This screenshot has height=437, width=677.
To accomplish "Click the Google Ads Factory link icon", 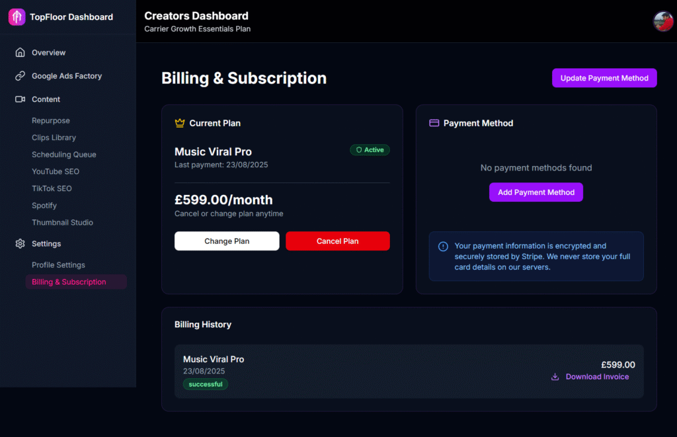I will tap(20, 76).
